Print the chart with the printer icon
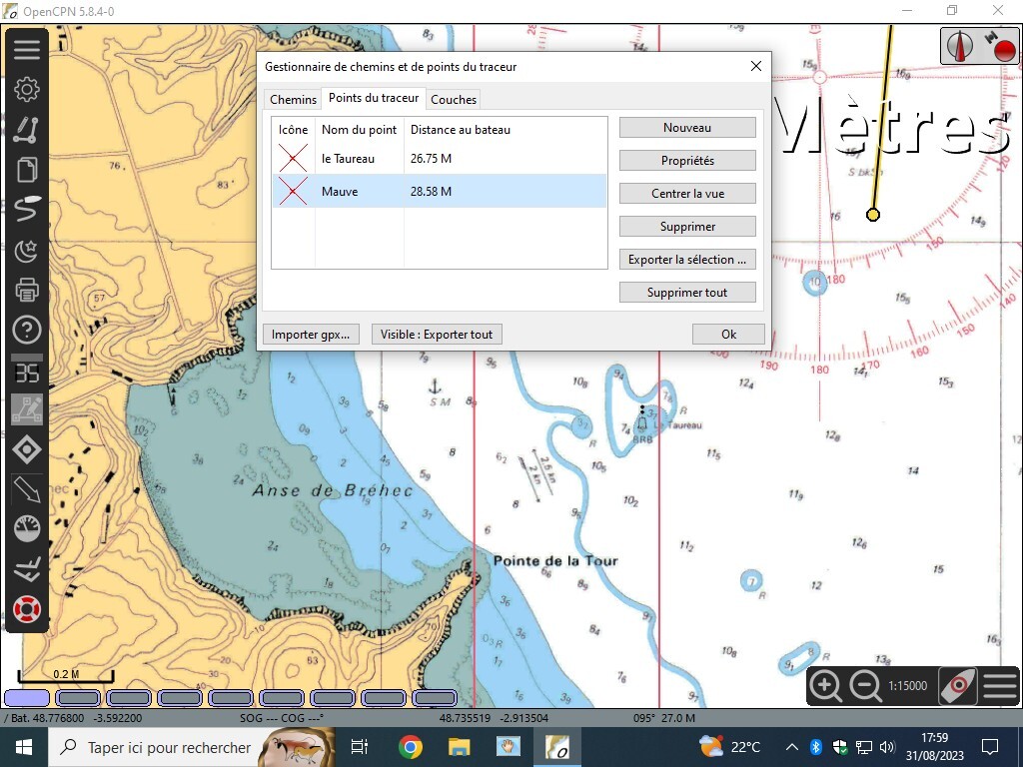 coord(27,290)
